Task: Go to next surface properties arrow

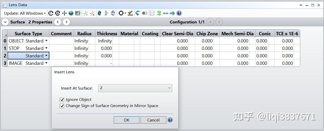Action: (x=66, y=22)
